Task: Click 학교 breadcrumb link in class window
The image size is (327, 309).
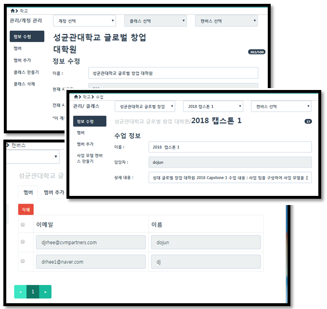Action: 87,97
